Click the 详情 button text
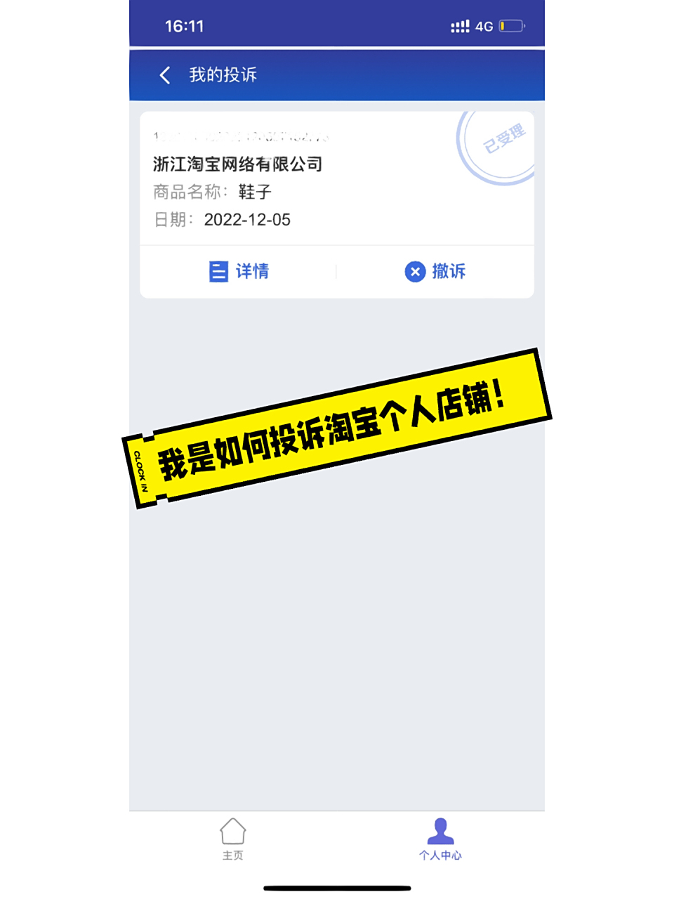The width and height of the screenshot is (674, 899). click(252, 271)
